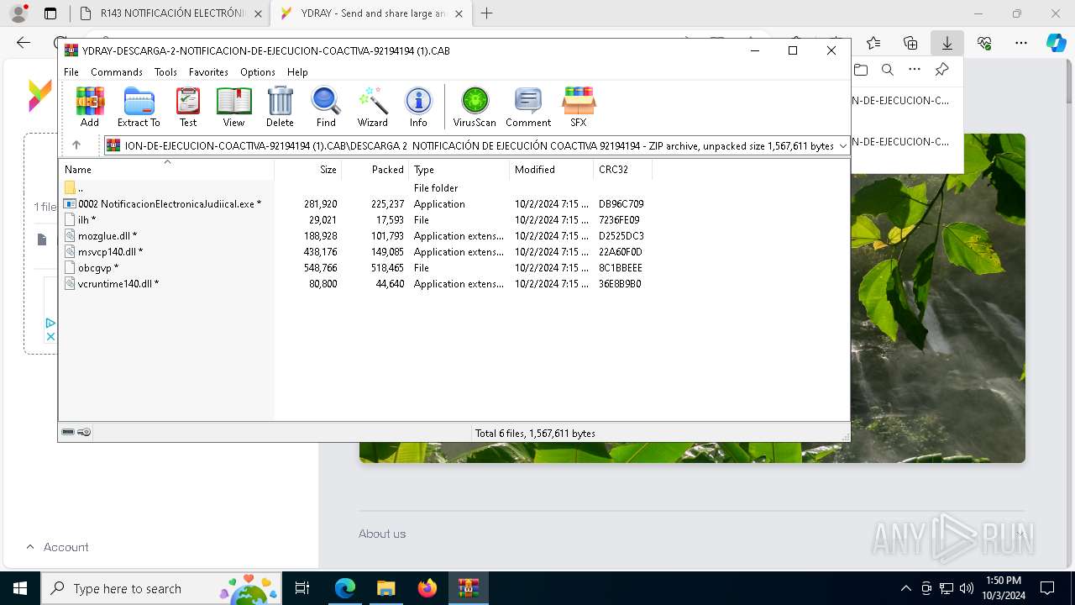This screenshot has height=605, width=1075.
Task: Show hidden system tray icons
Action: [x=905, y=588]
